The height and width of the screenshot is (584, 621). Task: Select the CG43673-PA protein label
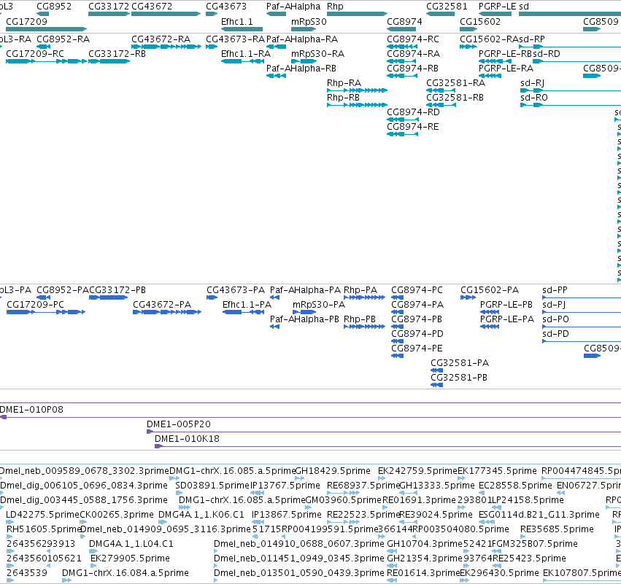point(236,290)
